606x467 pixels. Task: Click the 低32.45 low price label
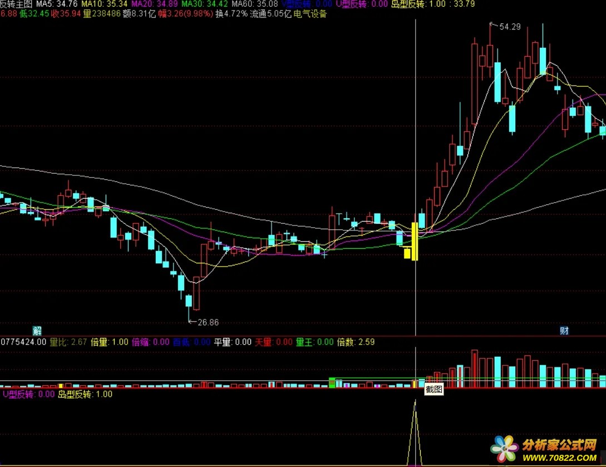[35, 14]
